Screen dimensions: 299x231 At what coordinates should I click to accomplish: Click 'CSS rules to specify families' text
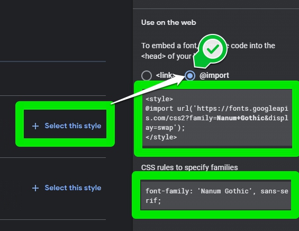coord(189,167)
